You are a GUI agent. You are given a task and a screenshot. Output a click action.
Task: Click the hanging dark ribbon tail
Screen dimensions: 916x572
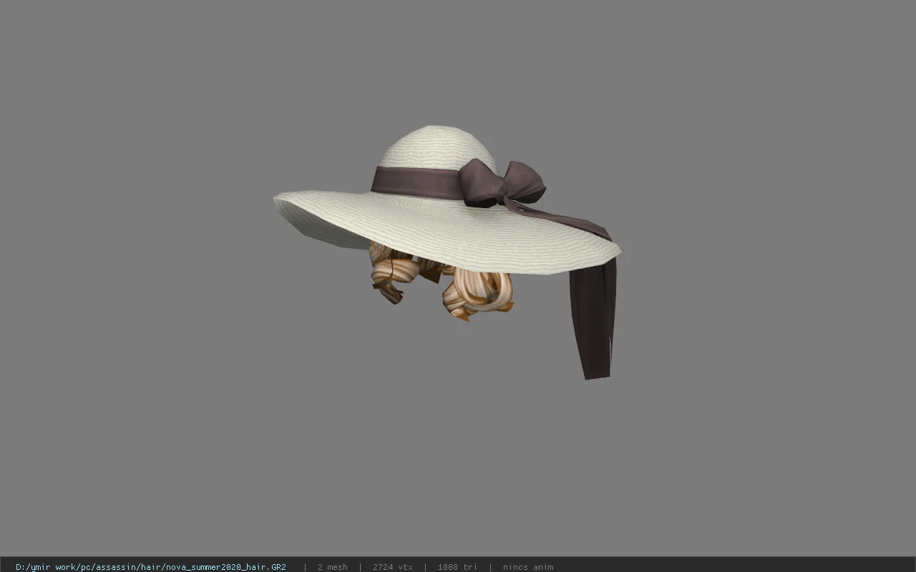tap(593, 318)
